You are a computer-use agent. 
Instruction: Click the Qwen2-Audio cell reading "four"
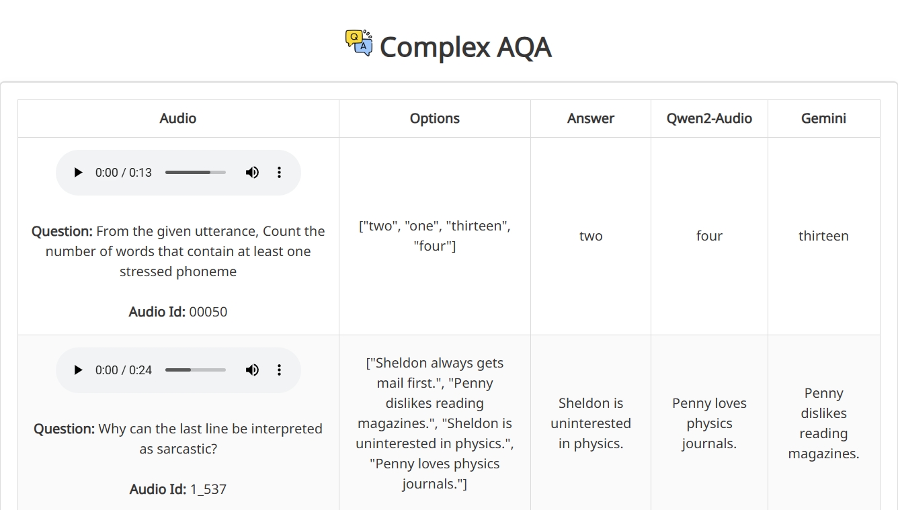[709, 236]
